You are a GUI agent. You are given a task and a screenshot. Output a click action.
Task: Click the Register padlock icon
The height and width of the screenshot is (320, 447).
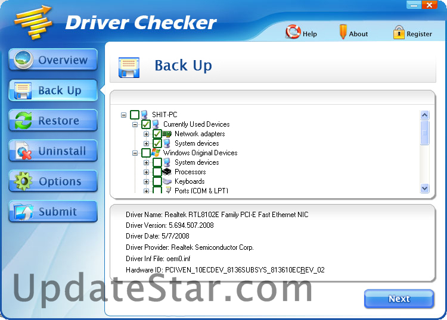399,32
